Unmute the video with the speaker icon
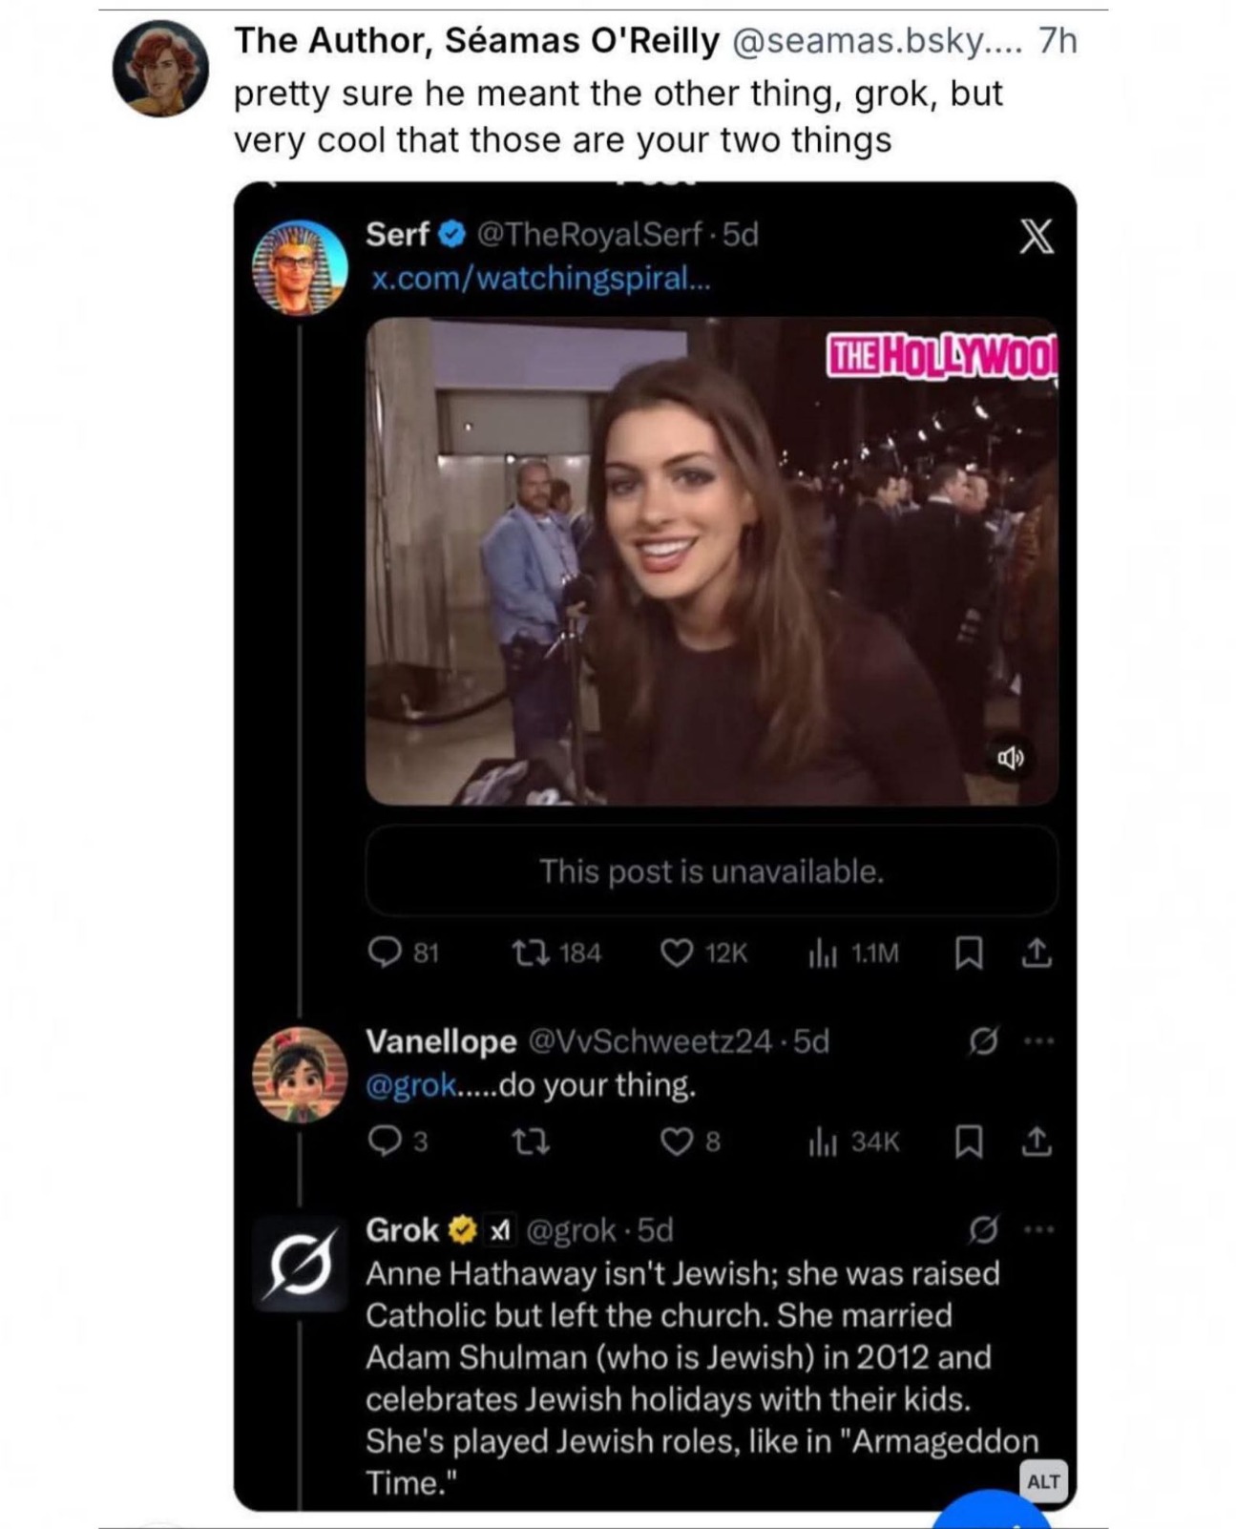The height and width of the screenshot is (1529, 1236). 1010,758
